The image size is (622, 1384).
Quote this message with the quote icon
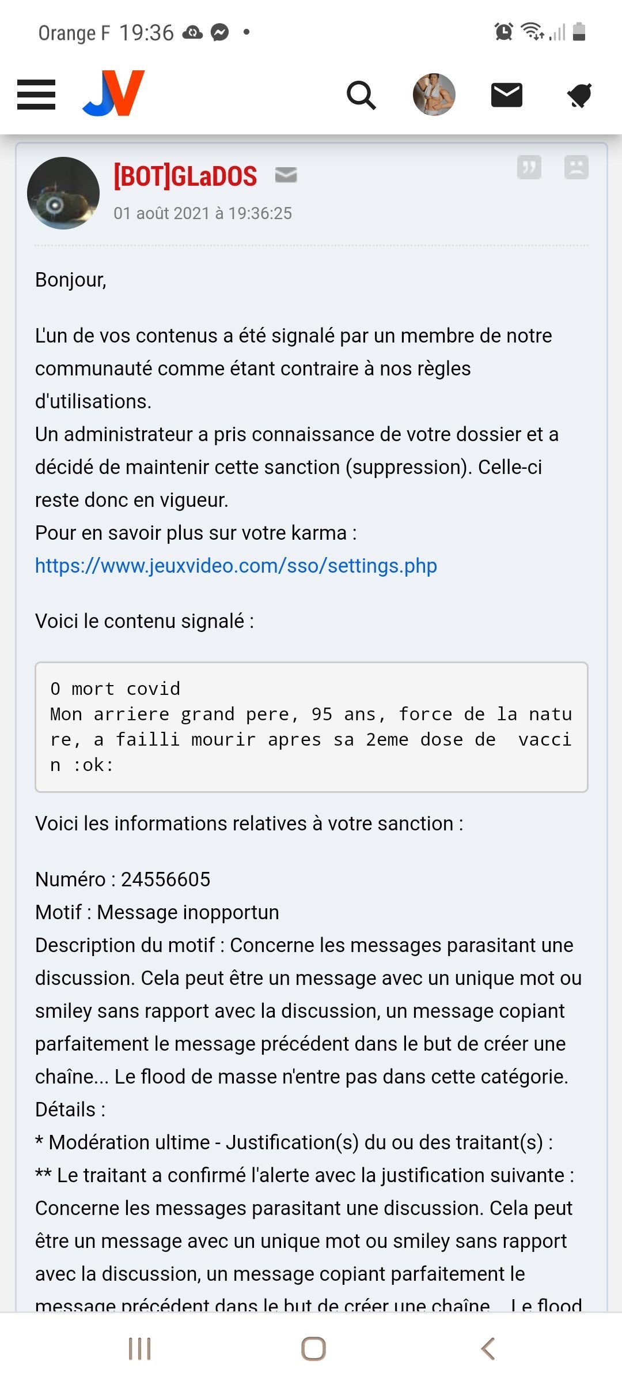529,168
